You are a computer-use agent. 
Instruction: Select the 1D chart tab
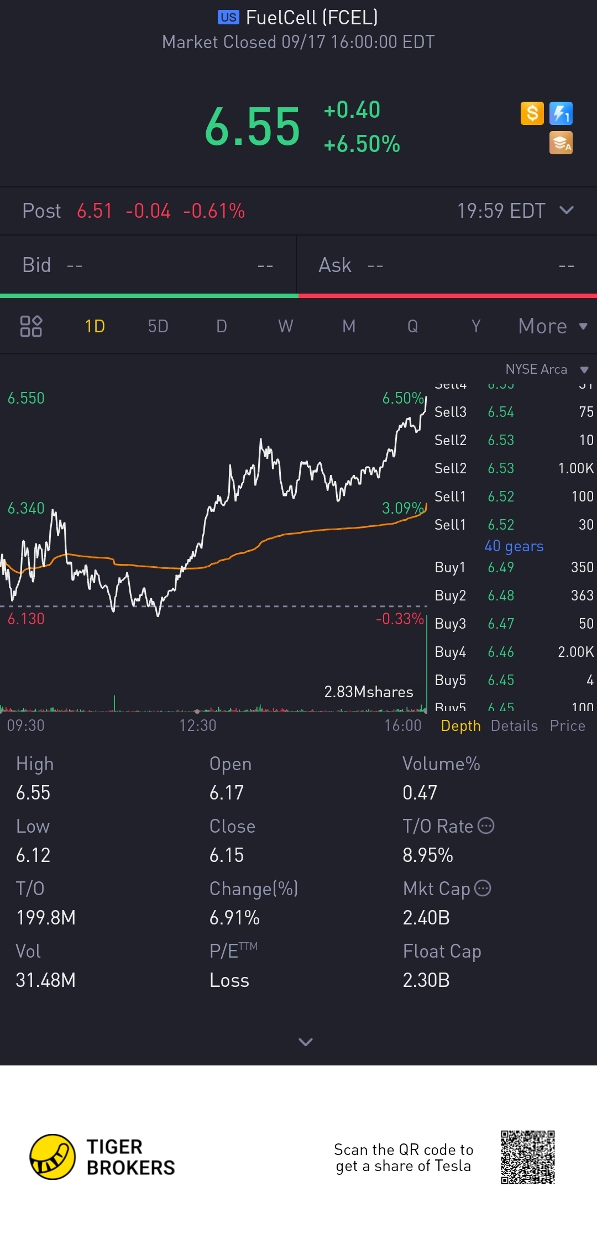pos(95,326)
